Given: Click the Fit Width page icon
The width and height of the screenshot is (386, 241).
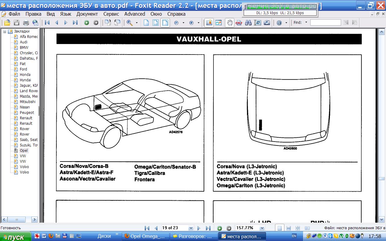Looking at the screenshot, I should pos(165,23).
